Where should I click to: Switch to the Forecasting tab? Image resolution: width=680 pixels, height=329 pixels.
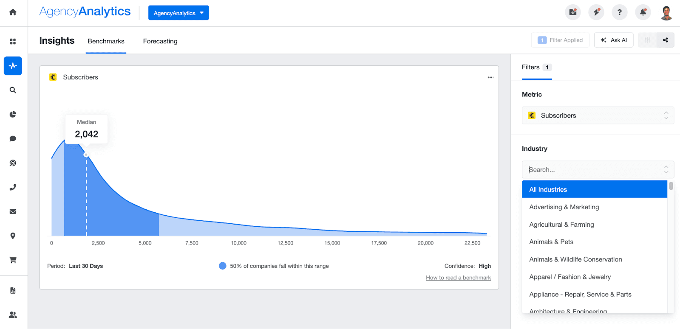coord(160,41)
